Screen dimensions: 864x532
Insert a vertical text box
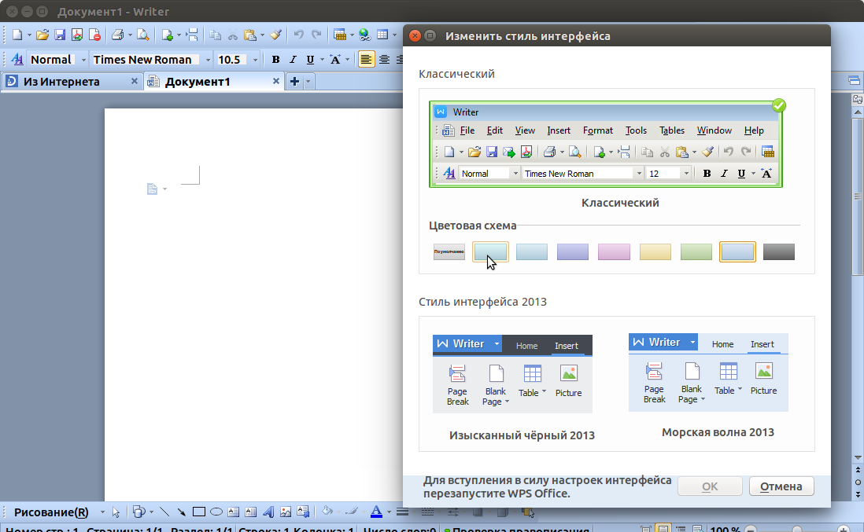(251, 512)
